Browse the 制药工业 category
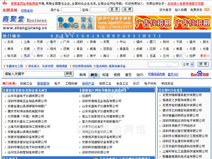The height and width of the screenshot is (159, 212). click(105, 83)
